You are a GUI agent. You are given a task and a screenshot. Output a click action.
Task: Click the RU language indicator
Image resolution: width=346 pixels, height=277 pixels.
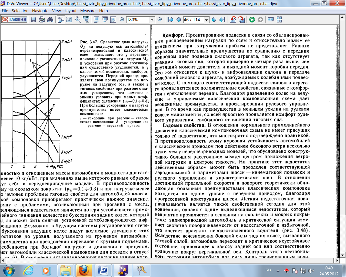[x=268, y=270]
